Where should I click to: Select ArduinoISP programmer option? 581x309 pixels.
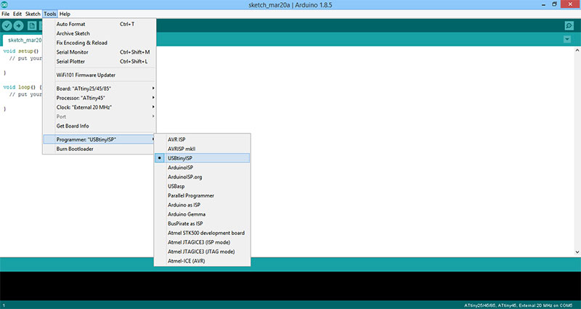(x=203, y=168)
